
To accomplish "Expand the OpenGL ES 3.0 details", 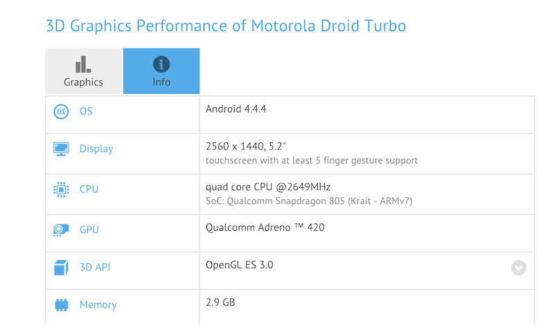I will pos(519,268).
